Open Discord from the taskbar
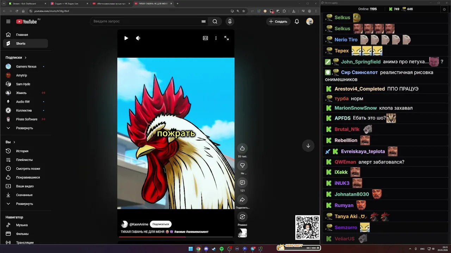Screen dimensions: 451x253 point(206,249)
